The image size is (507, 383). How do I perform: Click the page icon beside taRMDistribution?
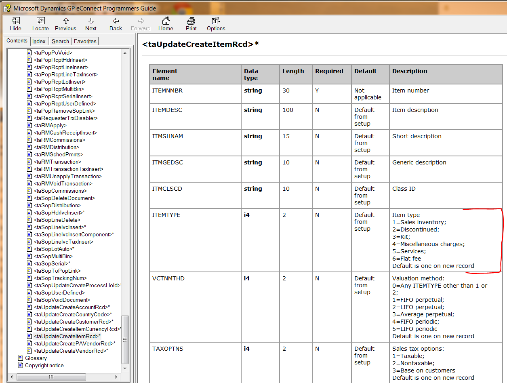pos(29,147)
